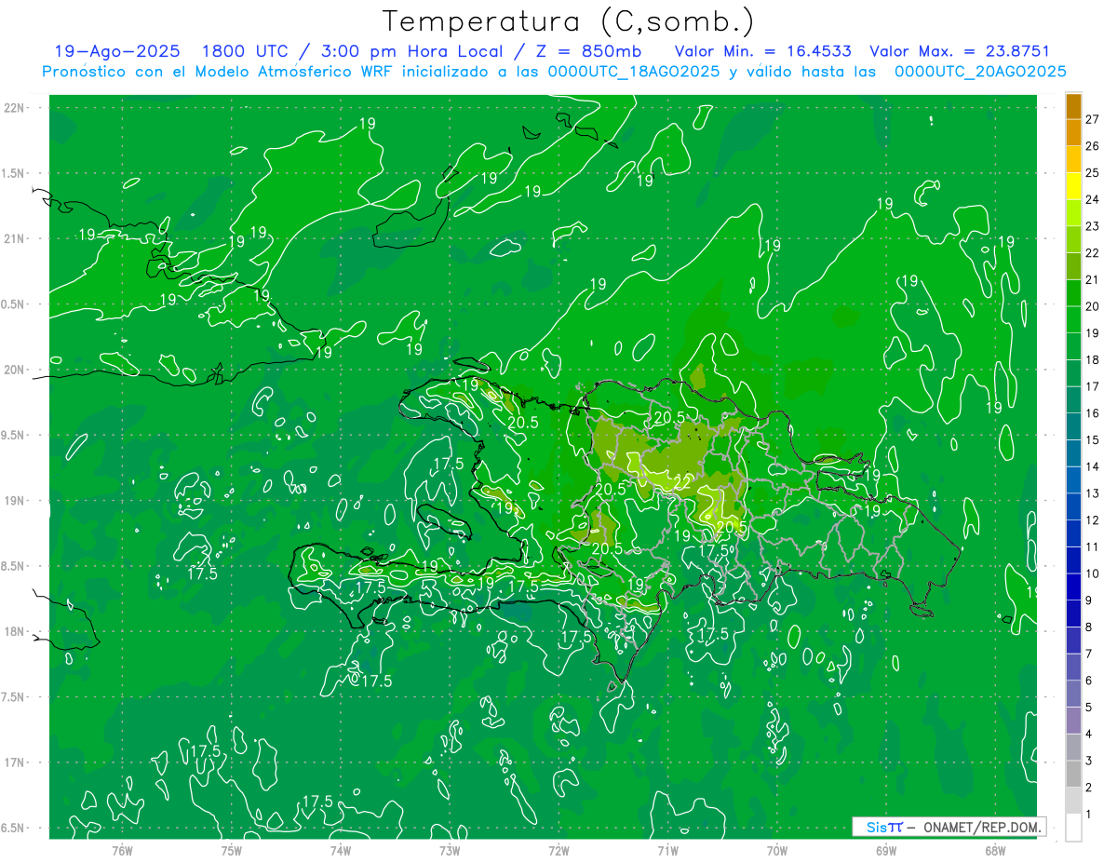
Task: Click the '17N' latitude axis label
Action: click(14, 762)
